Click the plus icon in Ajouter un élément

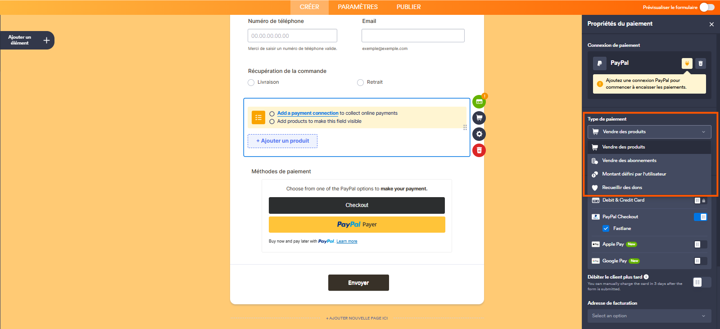coord(46,41)
